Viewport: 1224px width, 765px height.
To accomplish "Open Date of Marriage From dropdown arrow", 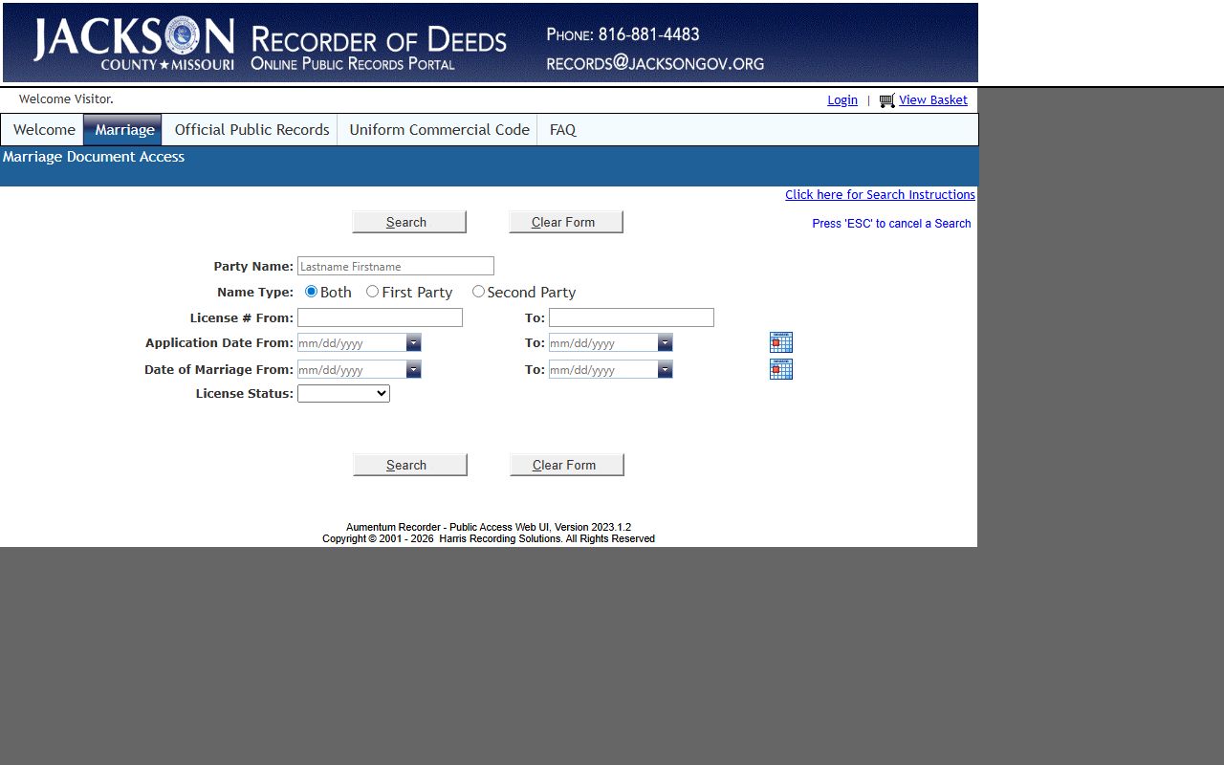I will point(413,369).
